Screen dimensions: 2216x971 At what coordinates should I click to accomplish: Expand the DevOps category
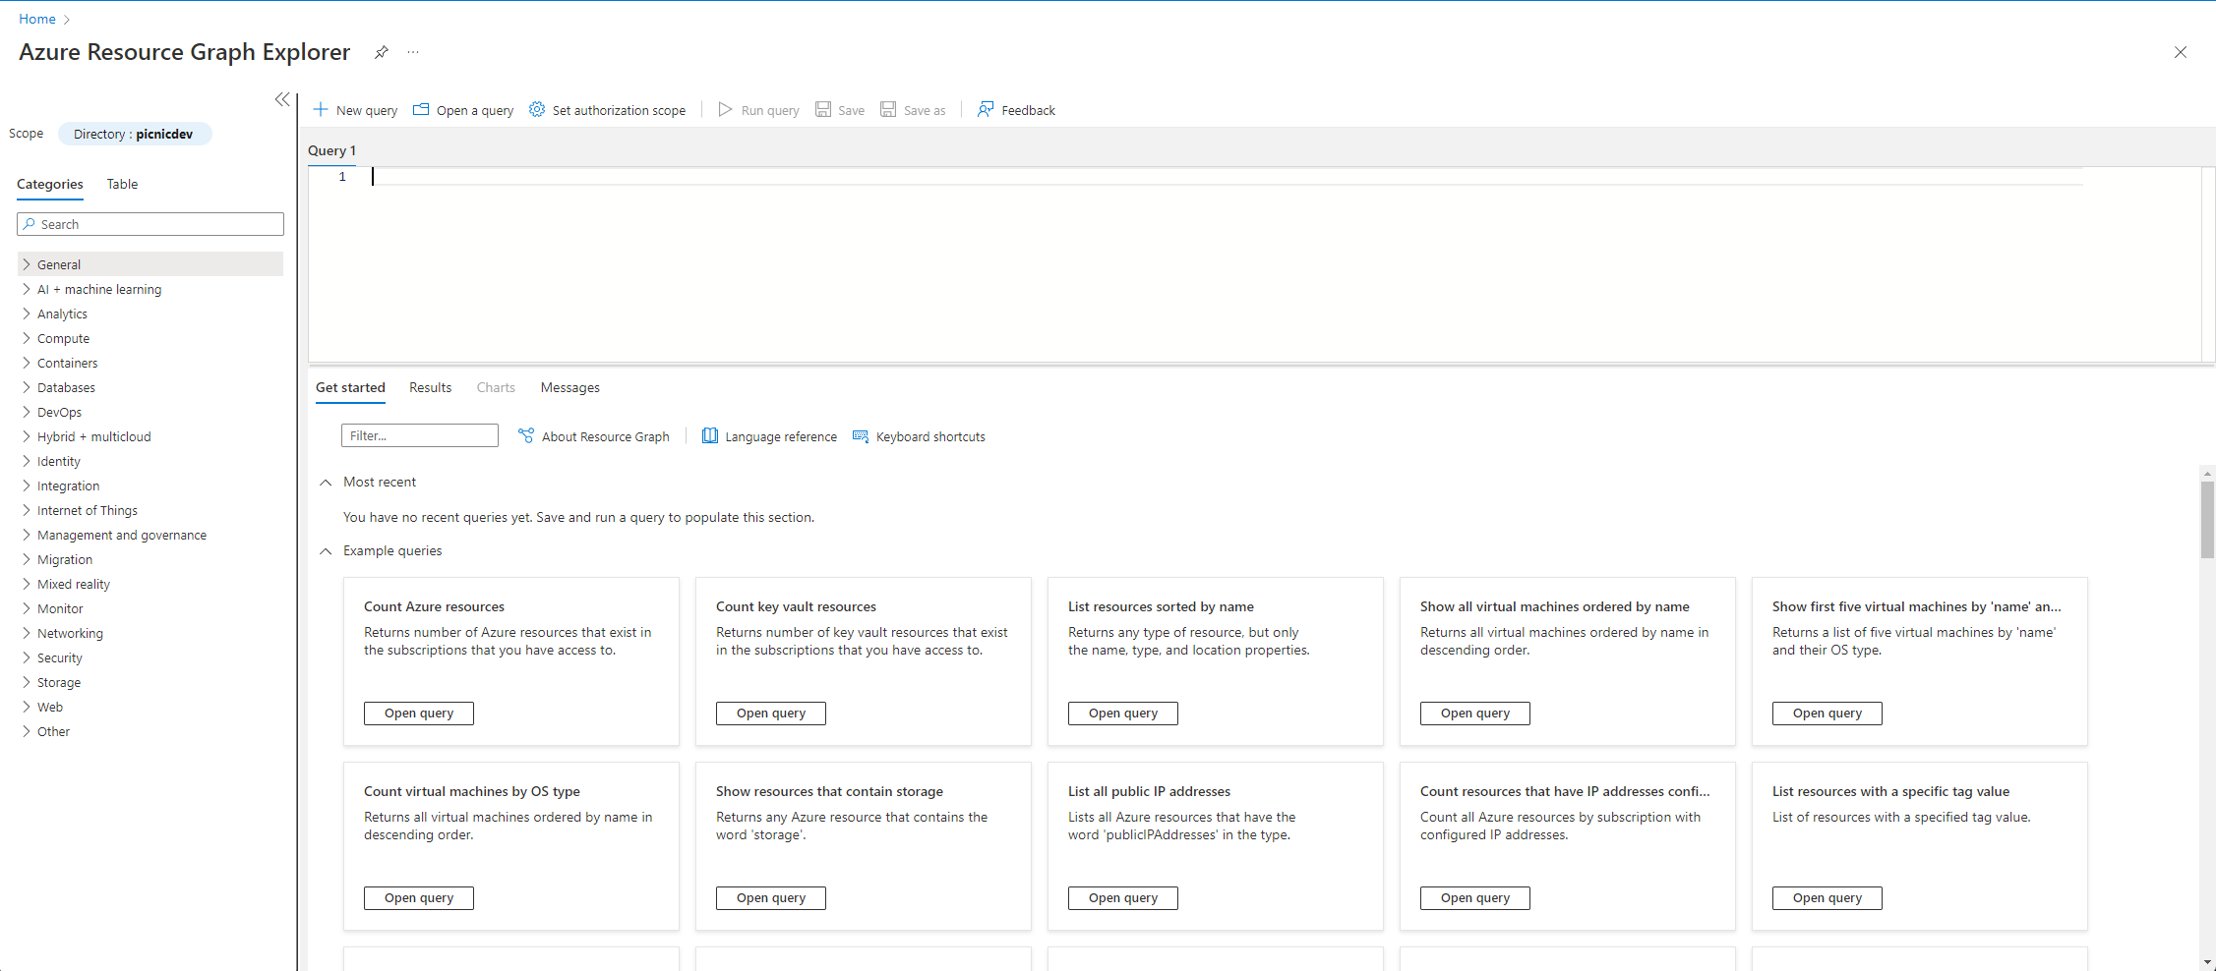click(x=27, y=412)
